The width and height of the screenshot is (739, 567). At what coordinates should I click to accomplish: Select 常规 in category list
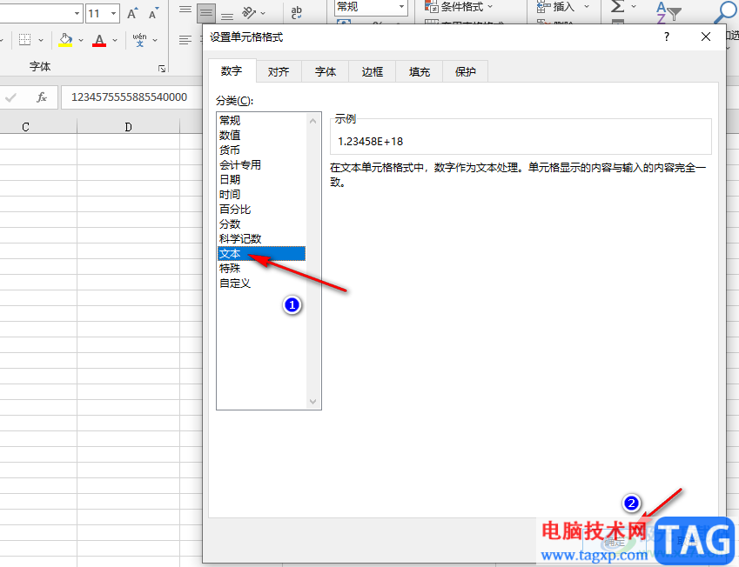tap(262, 120)
